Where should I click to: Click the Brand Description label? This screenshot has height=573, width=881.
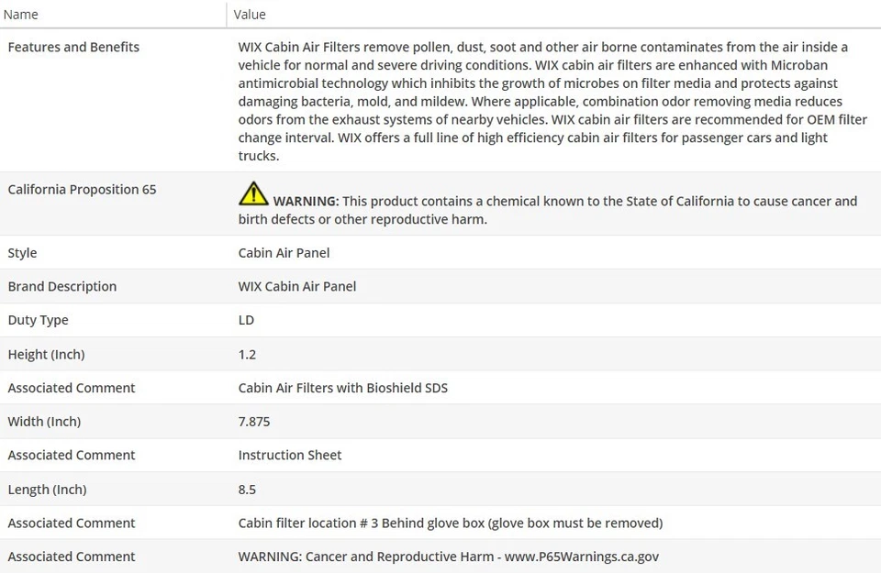point(61,286)
